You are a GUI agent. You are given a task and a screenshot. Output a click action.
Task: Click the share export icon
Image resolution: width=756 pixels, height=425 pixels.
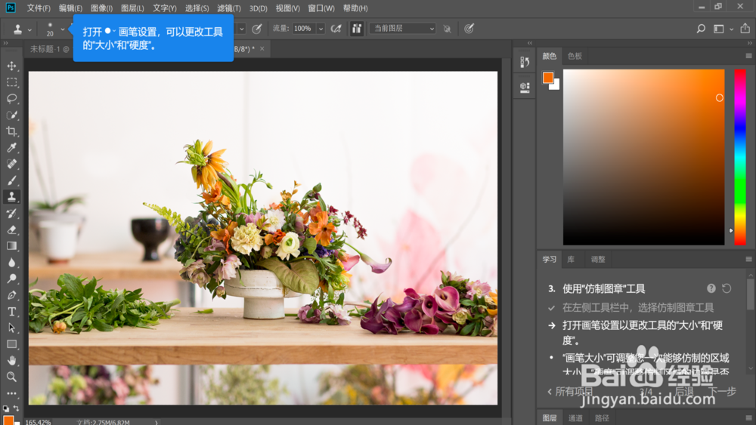coord(745,29)
